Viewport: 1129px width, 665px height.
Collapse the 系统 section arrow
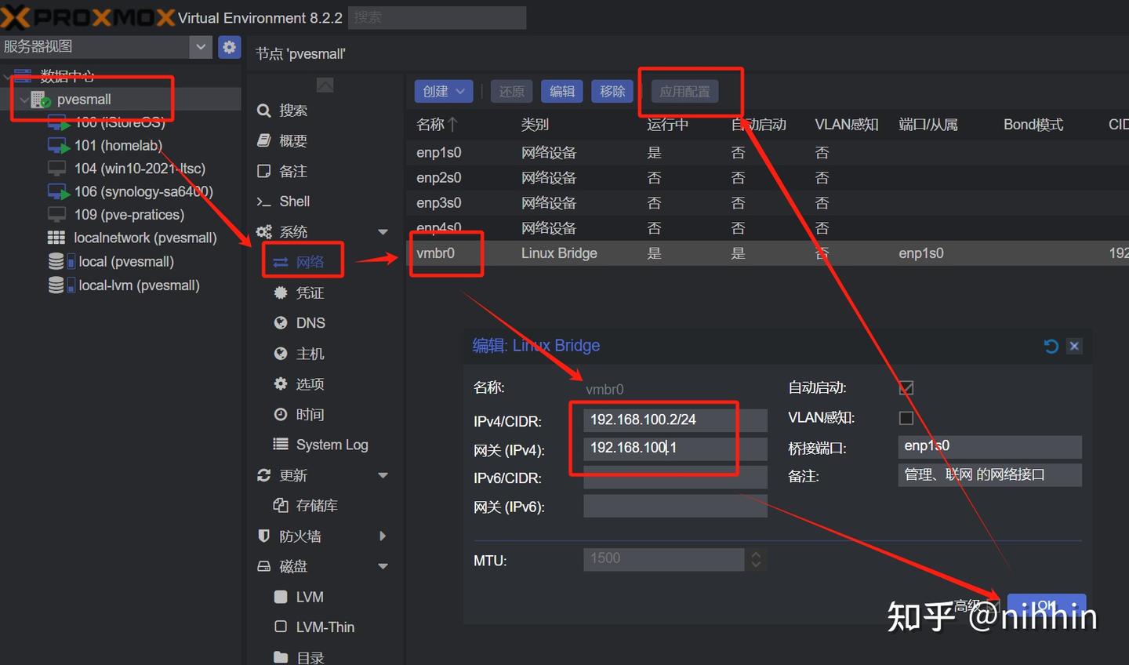coord(383,232)
